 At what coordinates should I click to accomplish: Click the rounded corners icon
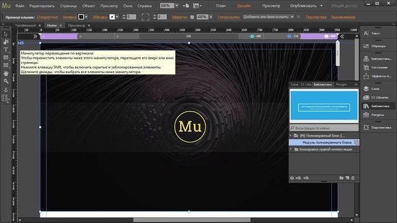(145, 17)
